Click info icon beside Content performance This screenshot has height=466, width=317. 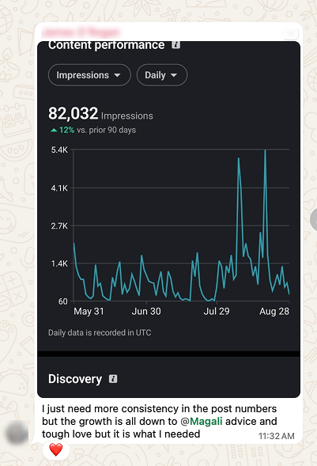point(176,45)
